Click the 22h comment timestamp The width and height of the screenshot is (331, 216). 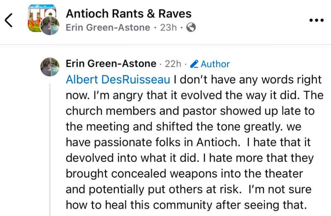(173, 64)
